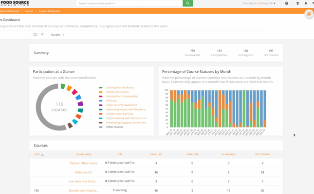Click inside the platform search field
The width and height of the screenshot is (314, 194).
point(129,3)
